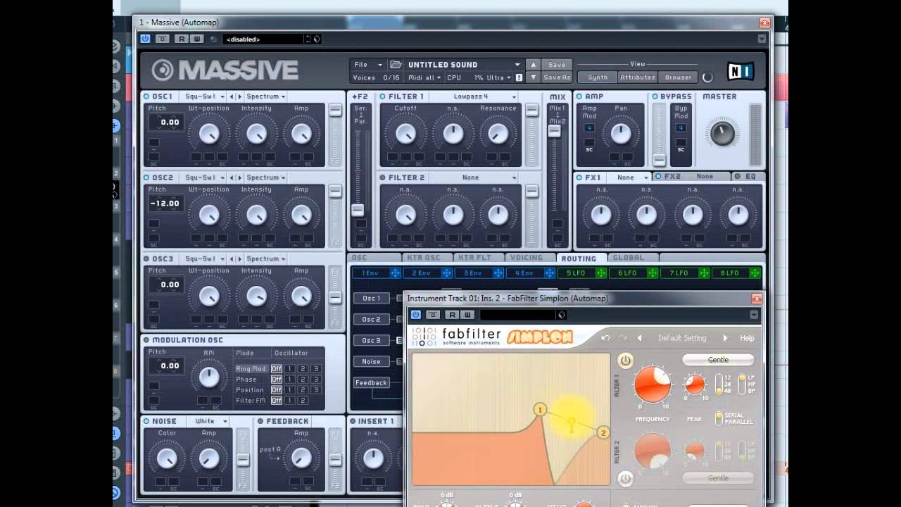Open the OSC1 Spectrum mode dropdown
Screen dimensions: 901x507
[x=265, y=96]
